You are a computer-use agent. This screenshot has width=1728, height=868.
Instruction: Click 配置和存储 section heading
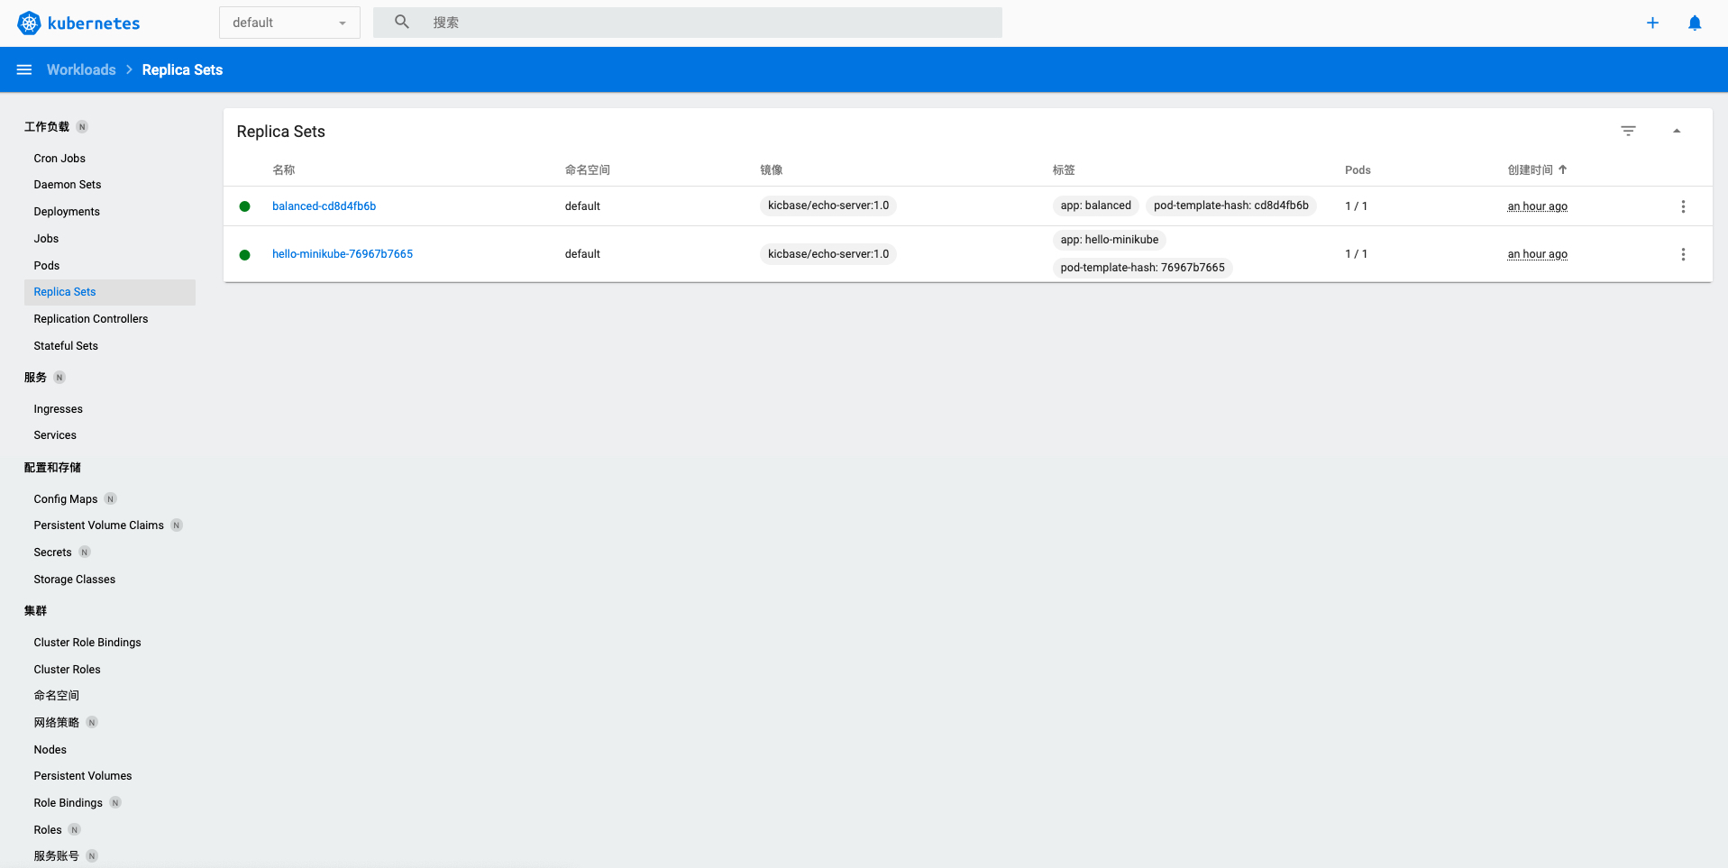point(52,468)
